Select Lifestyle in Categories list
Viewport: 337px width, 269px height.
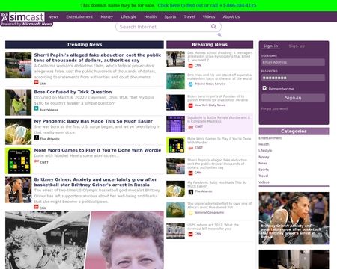265,151
